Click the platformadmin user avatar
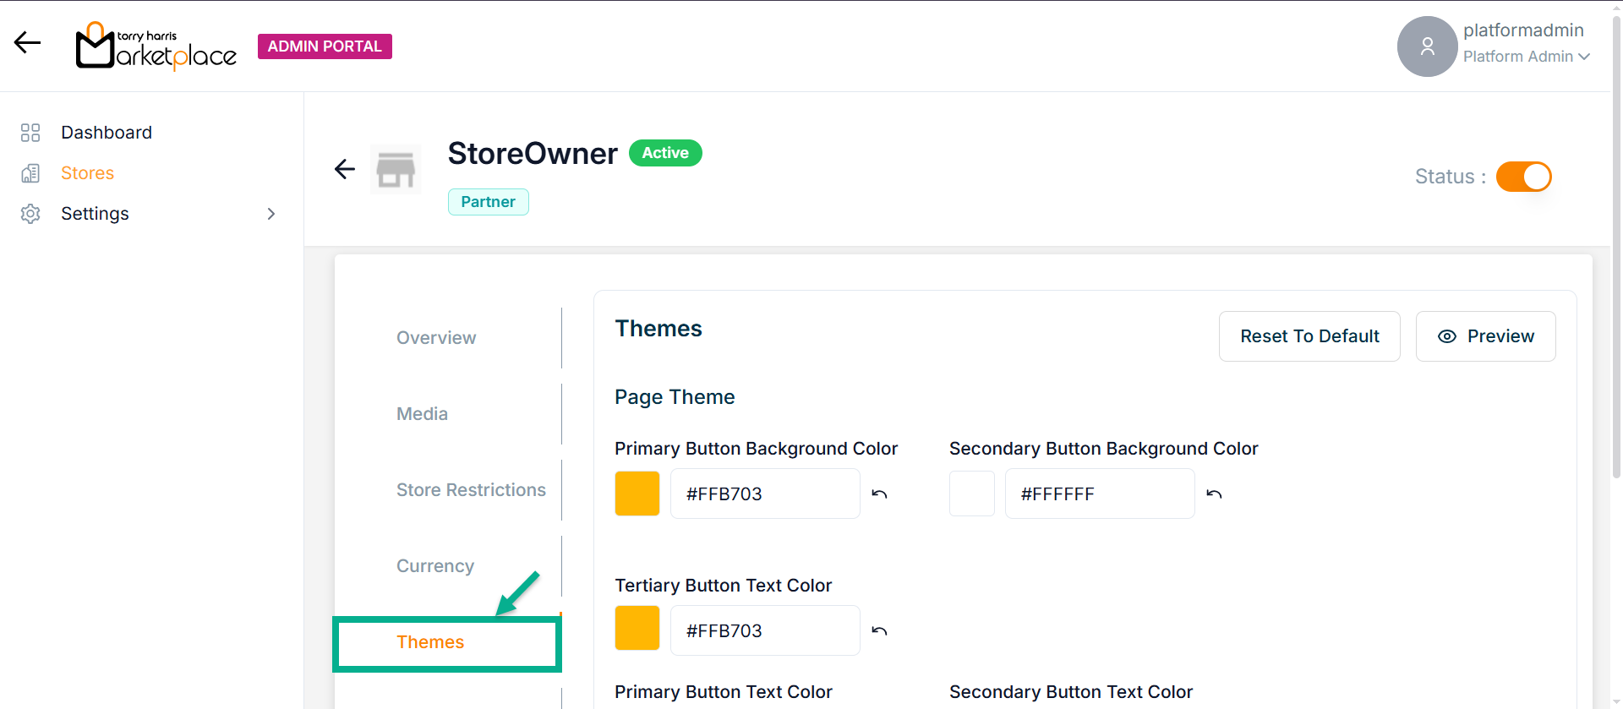 coord(1427,46)
